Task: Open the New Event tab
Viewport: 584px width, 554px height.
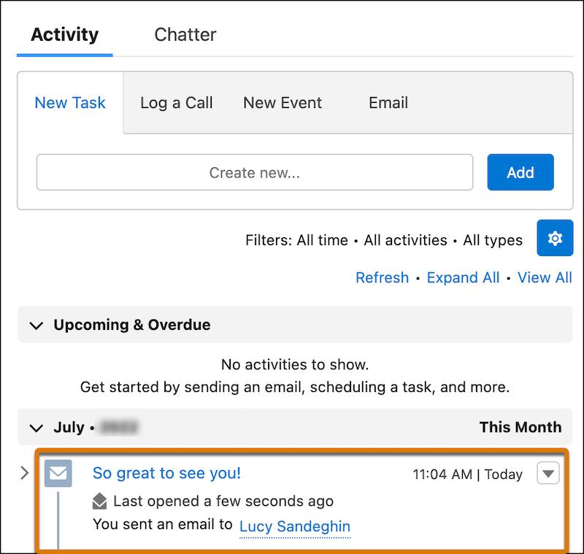Action: tap(282, 103)
